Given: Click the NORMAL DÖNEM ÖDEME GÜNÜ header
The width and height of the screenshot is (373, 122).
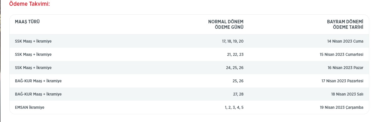Looking at the screenshot, I should click(x=226, y=24).
